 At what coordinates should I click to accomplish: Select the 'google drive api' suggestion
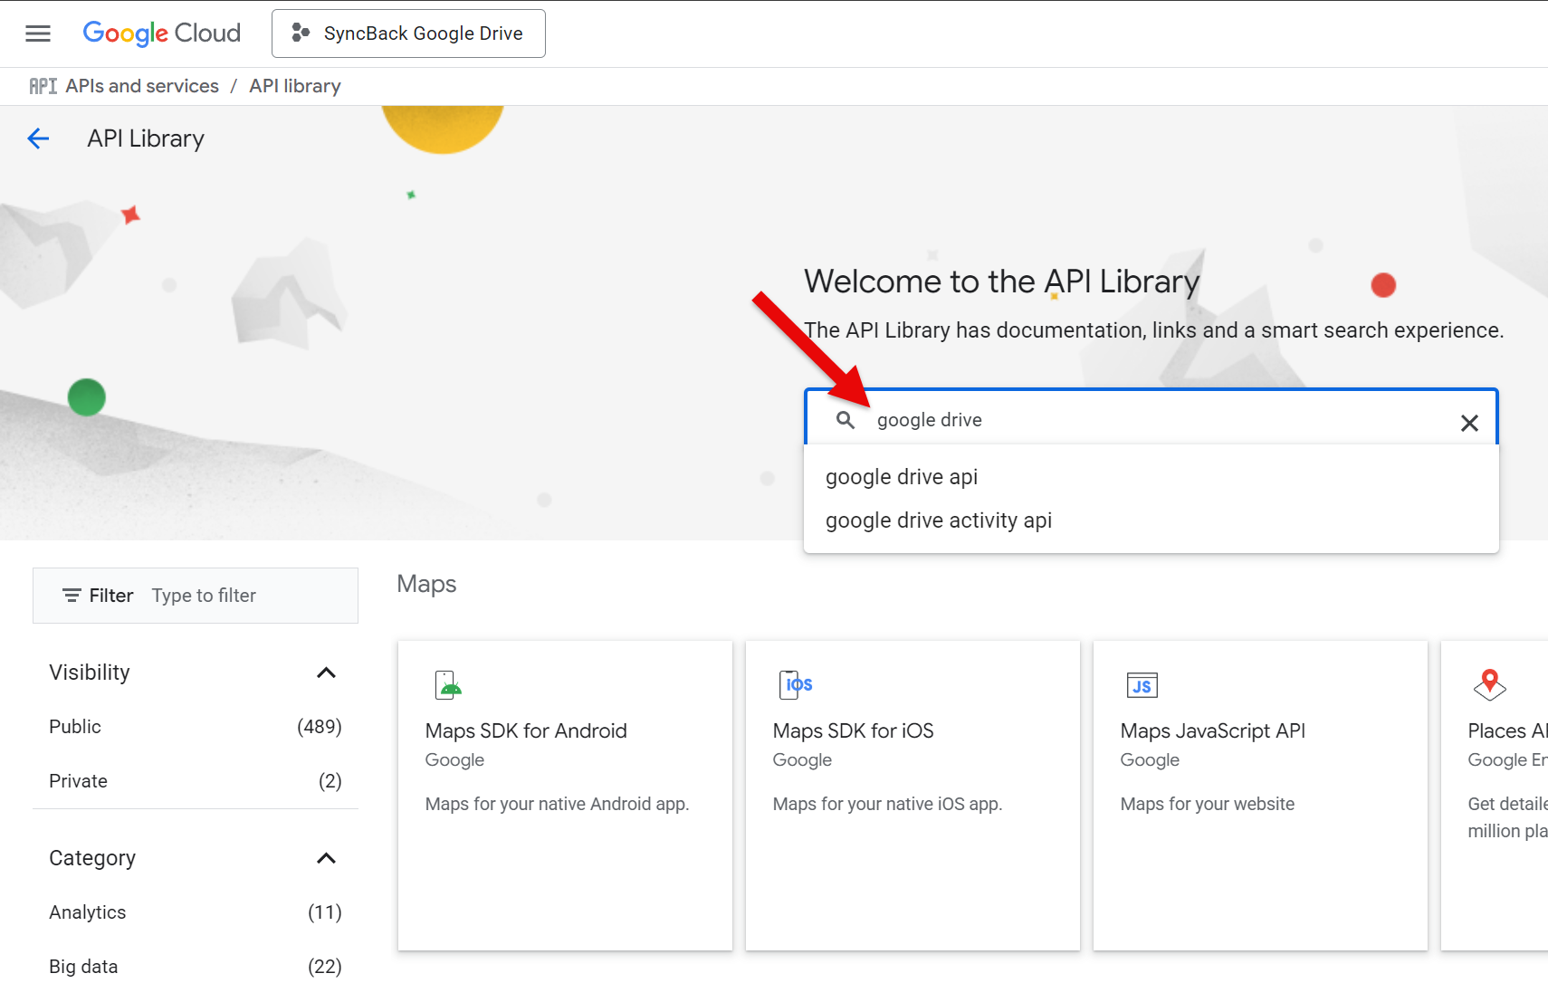[1151, 477]
